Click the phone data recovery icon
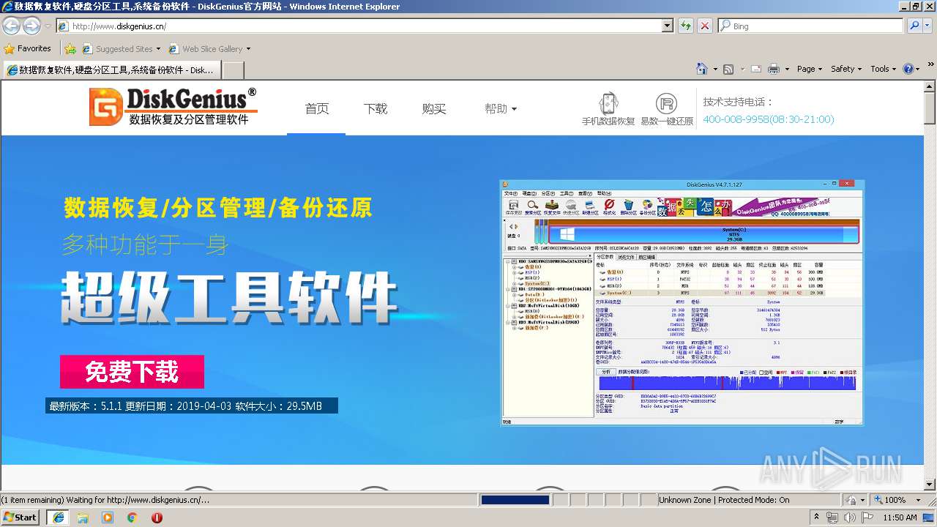 click(608, 103)
